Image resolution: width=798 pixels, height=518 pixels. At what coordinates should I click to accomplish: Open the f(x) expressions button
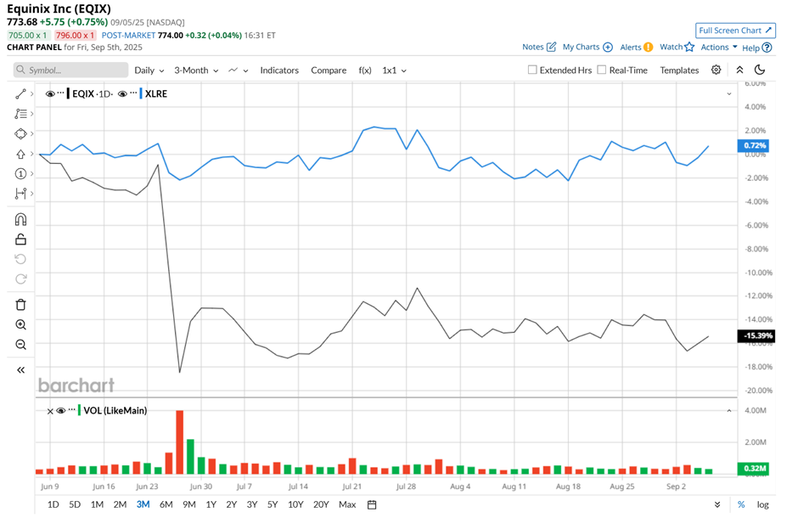click(x=365, y=70)
